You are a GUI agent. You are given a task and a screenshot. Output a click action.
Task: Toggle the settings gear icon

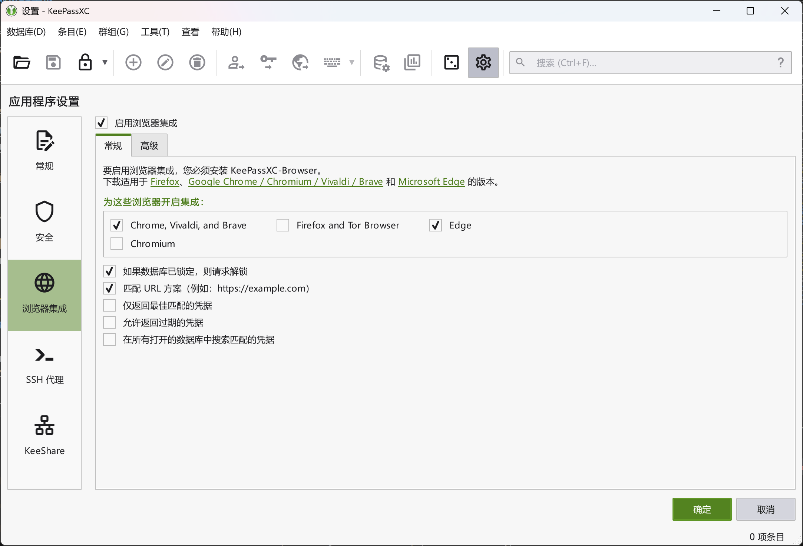pyautogui.click(x=483, y=62)
